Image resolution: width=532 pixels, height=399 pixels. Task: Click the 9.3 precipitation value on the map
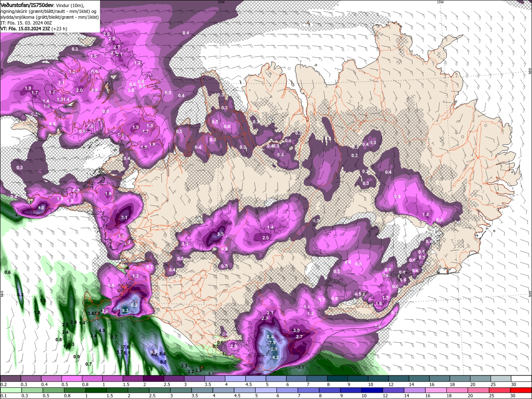pos(125,310)
